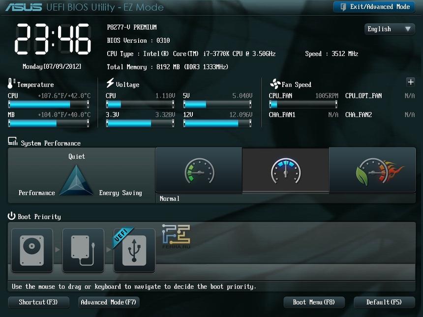Select the hard disk boot device icon
The width and height of the screenshot is (423, 317).
click(32, 250)
